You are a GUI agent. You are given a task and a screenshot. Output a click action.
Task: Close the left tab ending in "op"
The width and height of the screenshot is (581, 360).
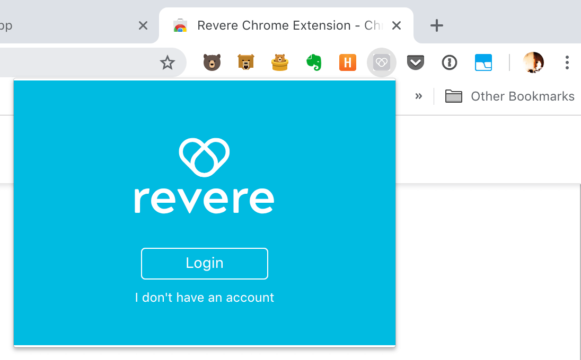pyautogui.click(x=143, y=25)
